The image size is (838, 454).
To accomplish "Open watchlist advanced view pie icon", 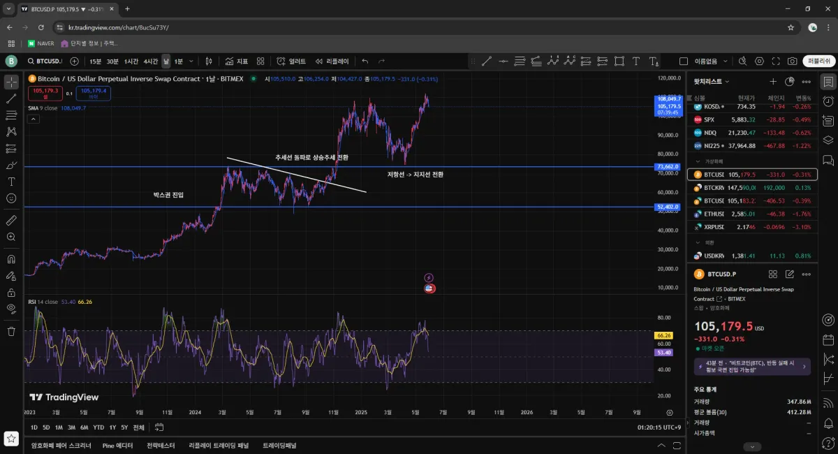I will tap(790, 82).
